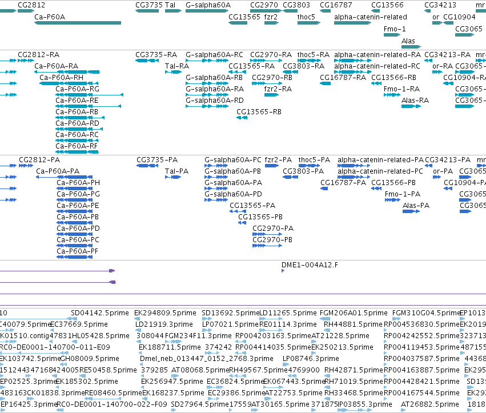Click transcript label fzr2-RA
The image size is (486, 413).
[278, 89]
